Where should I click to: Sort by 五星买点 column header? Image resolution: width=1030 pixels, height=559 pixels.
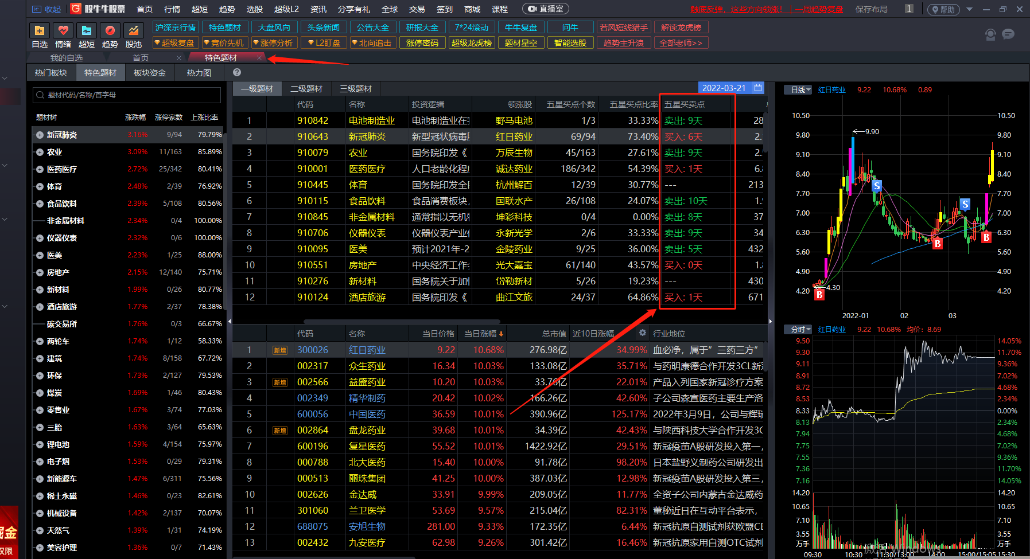point(685,104)
